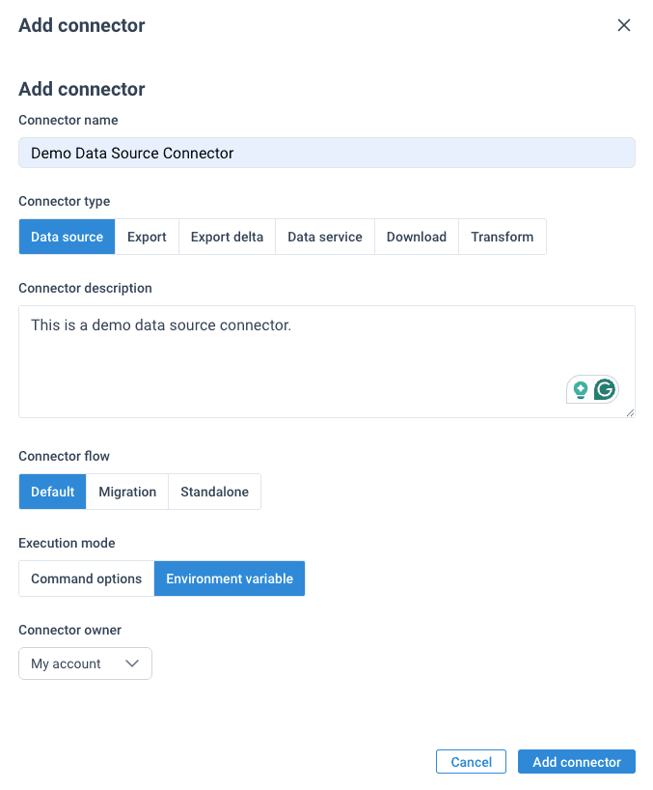
Task: Select the Export connector type
Action: [x=147, y=236]
